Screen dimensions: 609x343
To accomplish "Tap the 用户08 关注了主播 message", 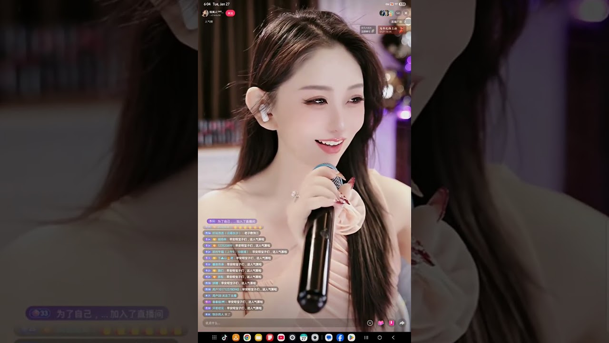I will coord(220,295).
